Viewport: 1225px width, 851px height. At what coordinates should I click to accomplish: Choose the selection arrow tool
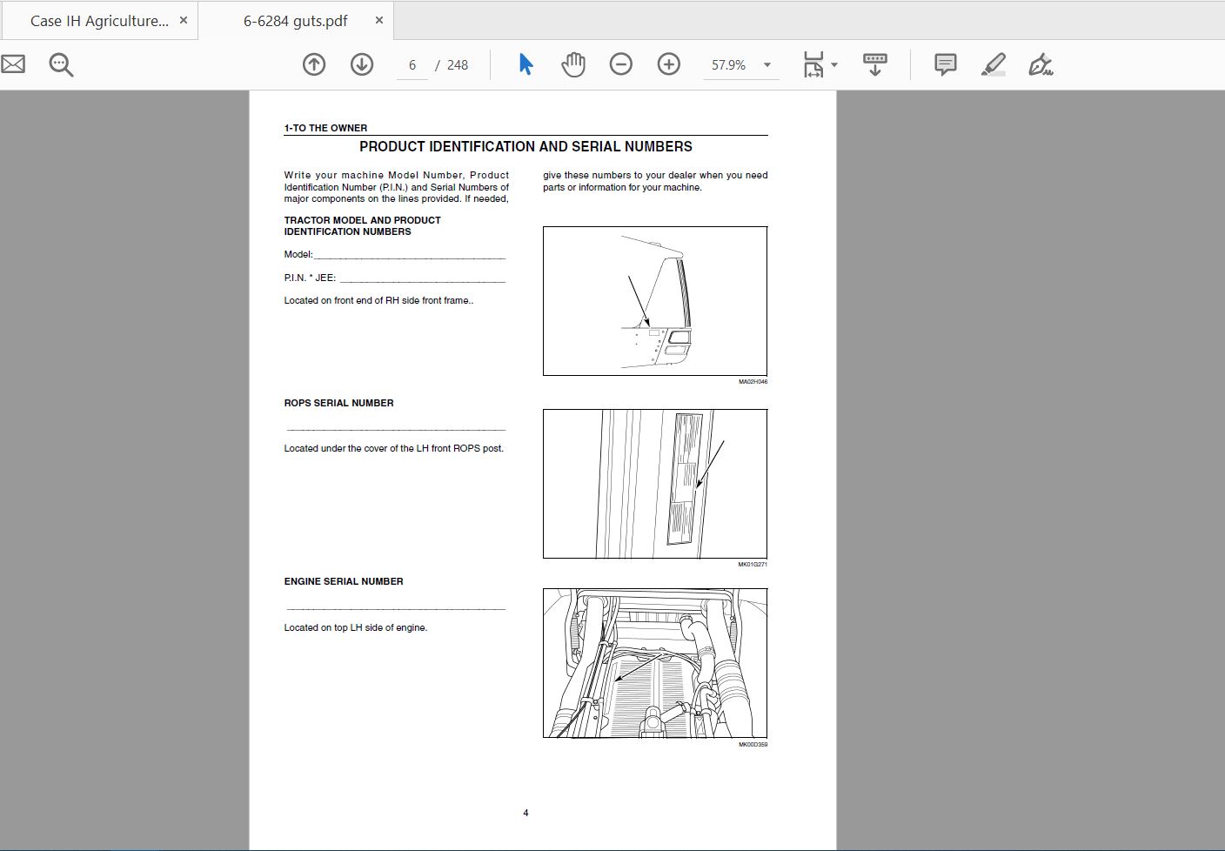pos(525,64)
